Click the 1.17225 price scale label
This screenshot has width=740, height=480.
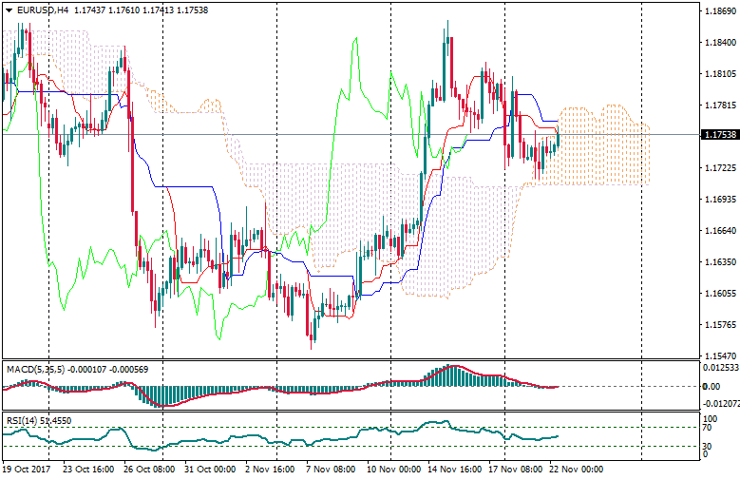click(x=719, y=167)
